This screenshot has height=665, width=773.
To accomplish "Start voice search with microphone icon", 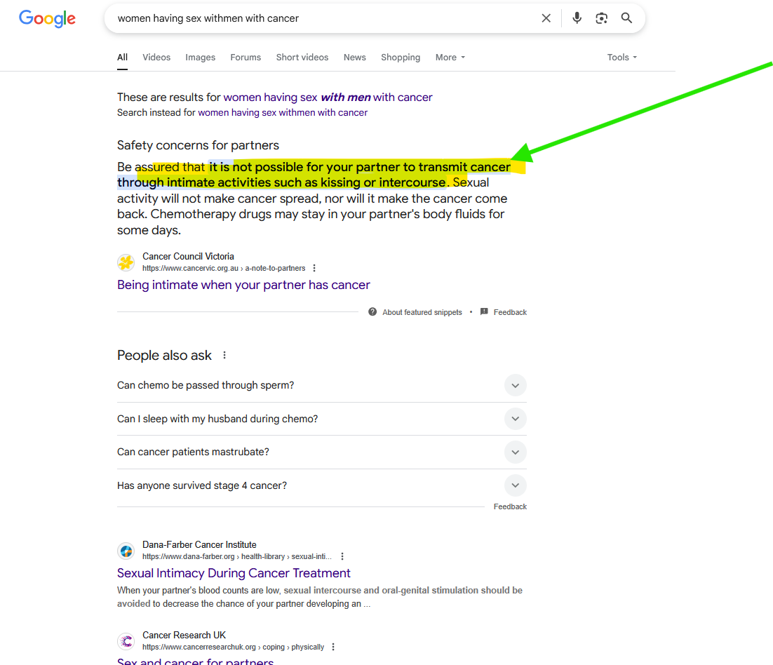I will coord(577,18).
